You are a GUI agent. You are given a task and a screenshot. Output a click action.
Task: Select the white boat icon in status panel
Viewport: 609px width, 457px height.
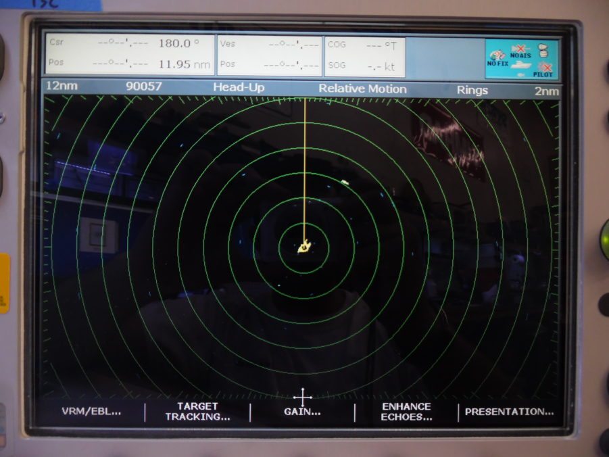pos(520,66)
